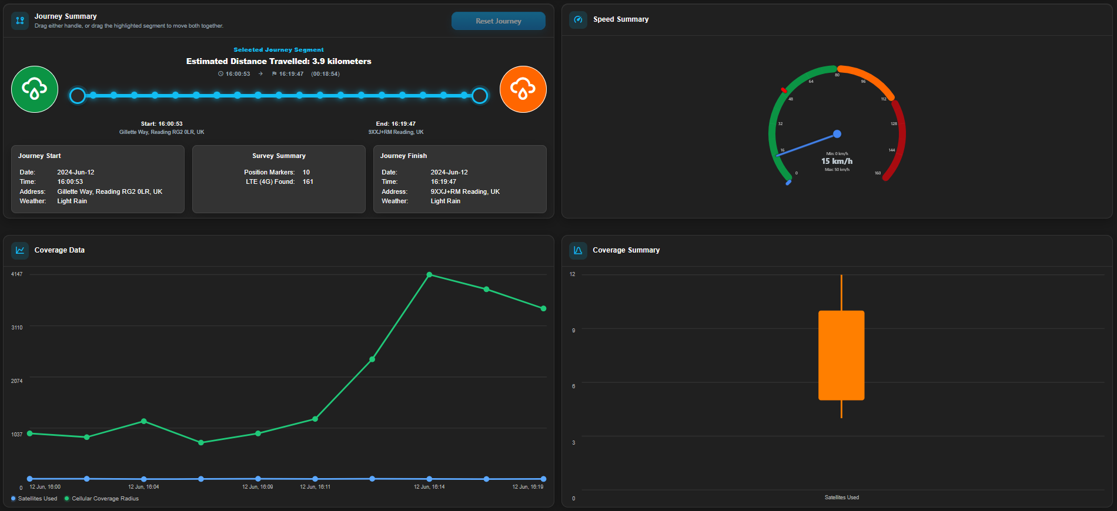This screenshot has width=1117, height=511.
Task: Click the Speed Summary gauge icon
Action: pyautogui.click(x=578, y=19)
